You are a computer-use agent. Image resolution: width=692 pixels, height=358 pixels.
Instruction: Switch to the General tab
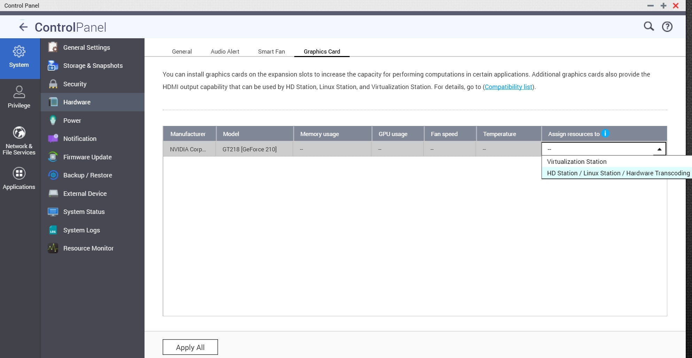(182, 51)
